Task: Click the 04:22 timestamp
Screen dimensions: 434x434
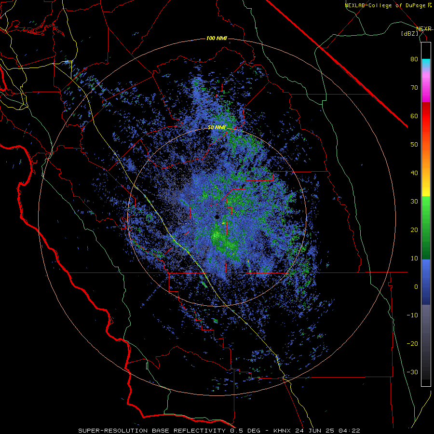Action: (349, 431)
